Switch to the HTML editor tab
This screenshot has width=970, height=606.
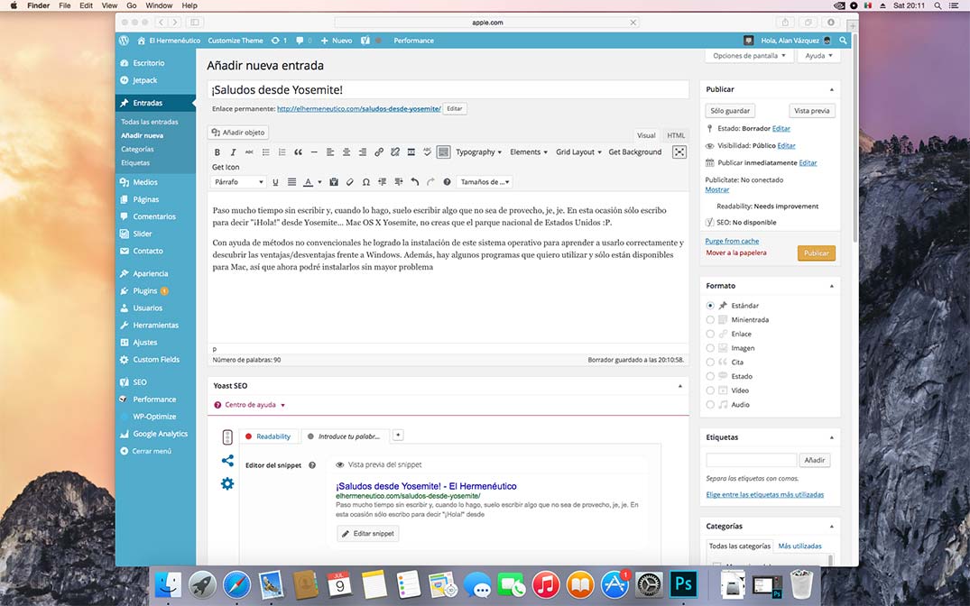676,135
